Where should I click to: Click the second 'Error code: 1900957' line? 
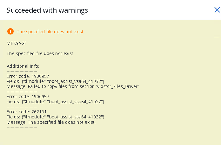pos(28,97)
